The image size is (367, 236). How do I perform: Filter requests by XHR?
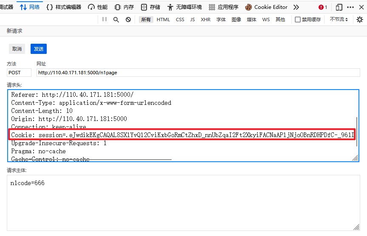pos(206,20)
